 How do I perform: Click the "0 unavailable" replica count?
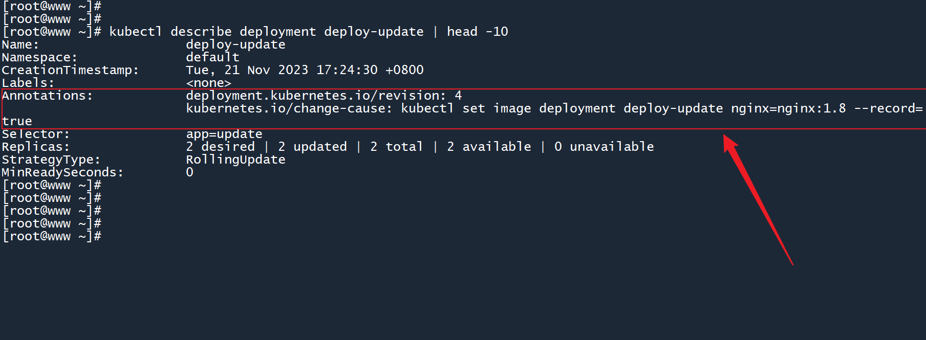(x=604, y=147)
